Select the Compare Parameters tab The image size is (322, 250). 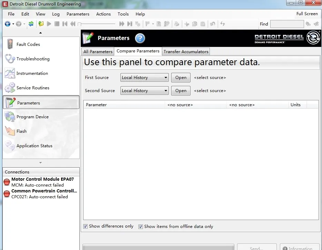coord(138,51)
